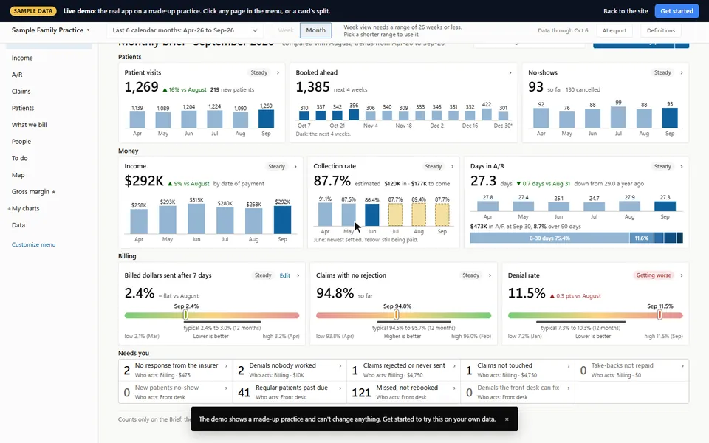Click Edit on Billed dollars card
The image size is (709, 443).
[x=284, y=275]
